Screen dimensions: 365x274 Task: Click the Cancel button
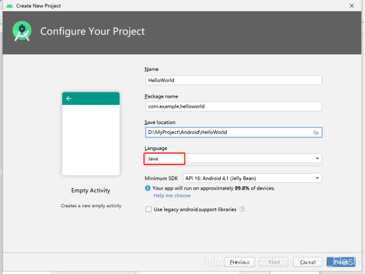(x=308, y=262)
